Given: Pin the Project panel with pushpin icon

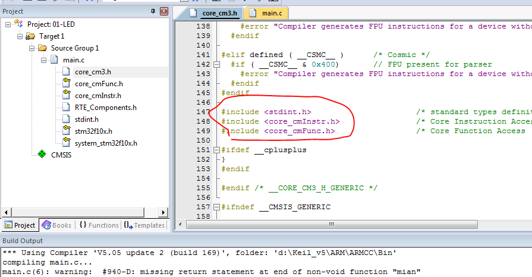Looking at the screenshot, I should [153, 11].
